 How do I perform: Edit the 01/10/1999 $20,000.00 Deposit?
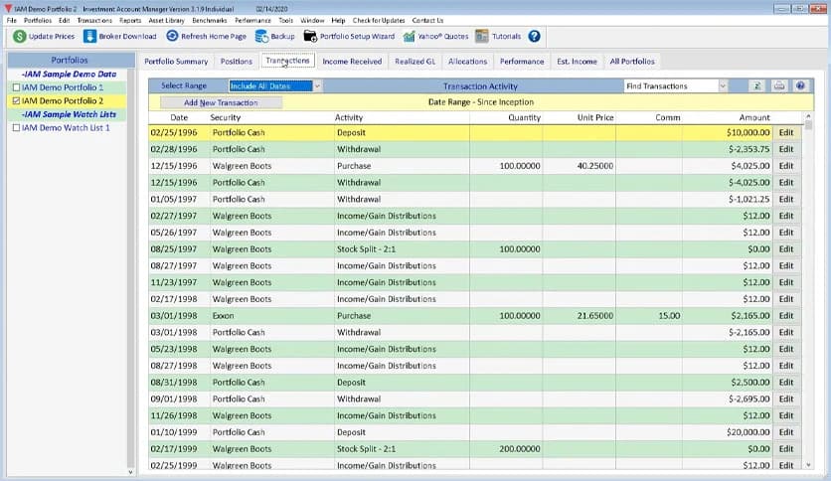pos(786,432)
